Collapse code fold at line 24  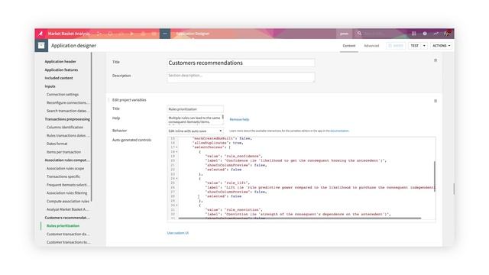tap(176, 179)
